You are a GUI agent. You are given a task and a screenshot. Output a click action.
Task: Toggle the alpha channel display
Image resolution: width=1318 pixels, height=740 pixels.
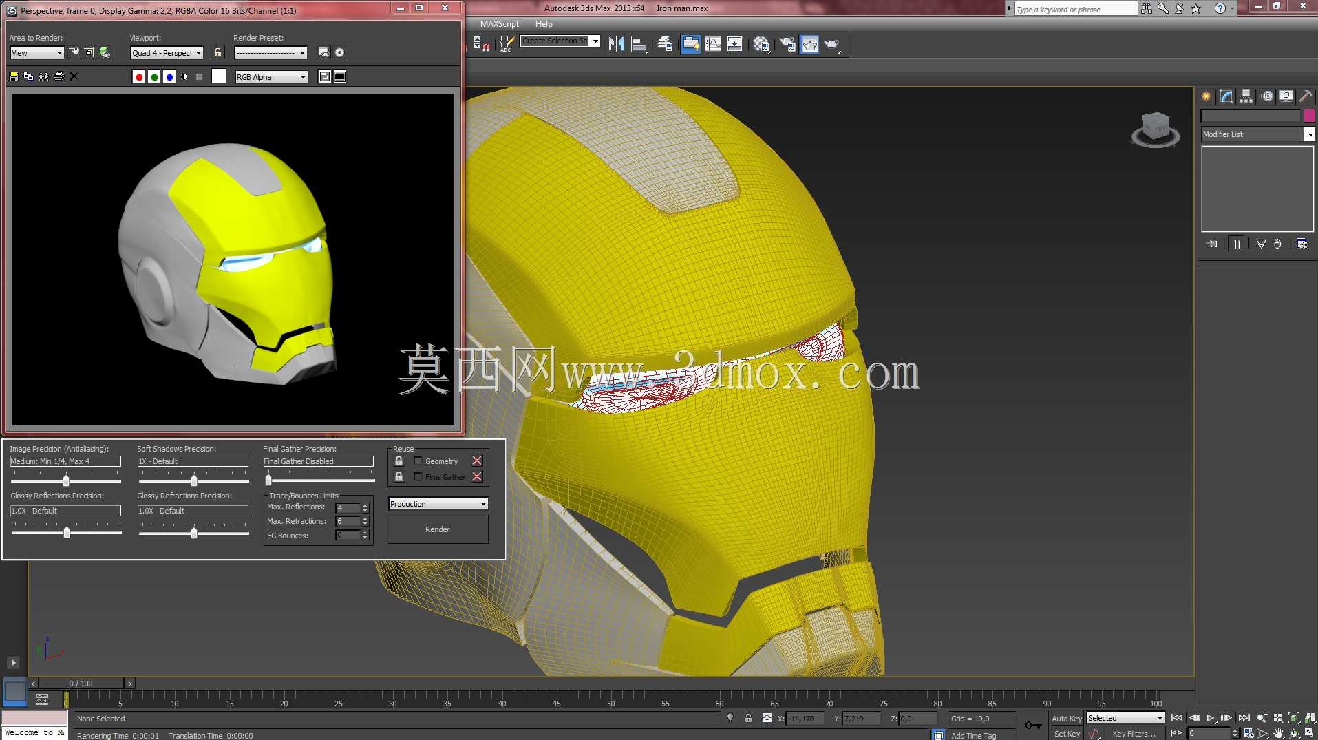184,76
